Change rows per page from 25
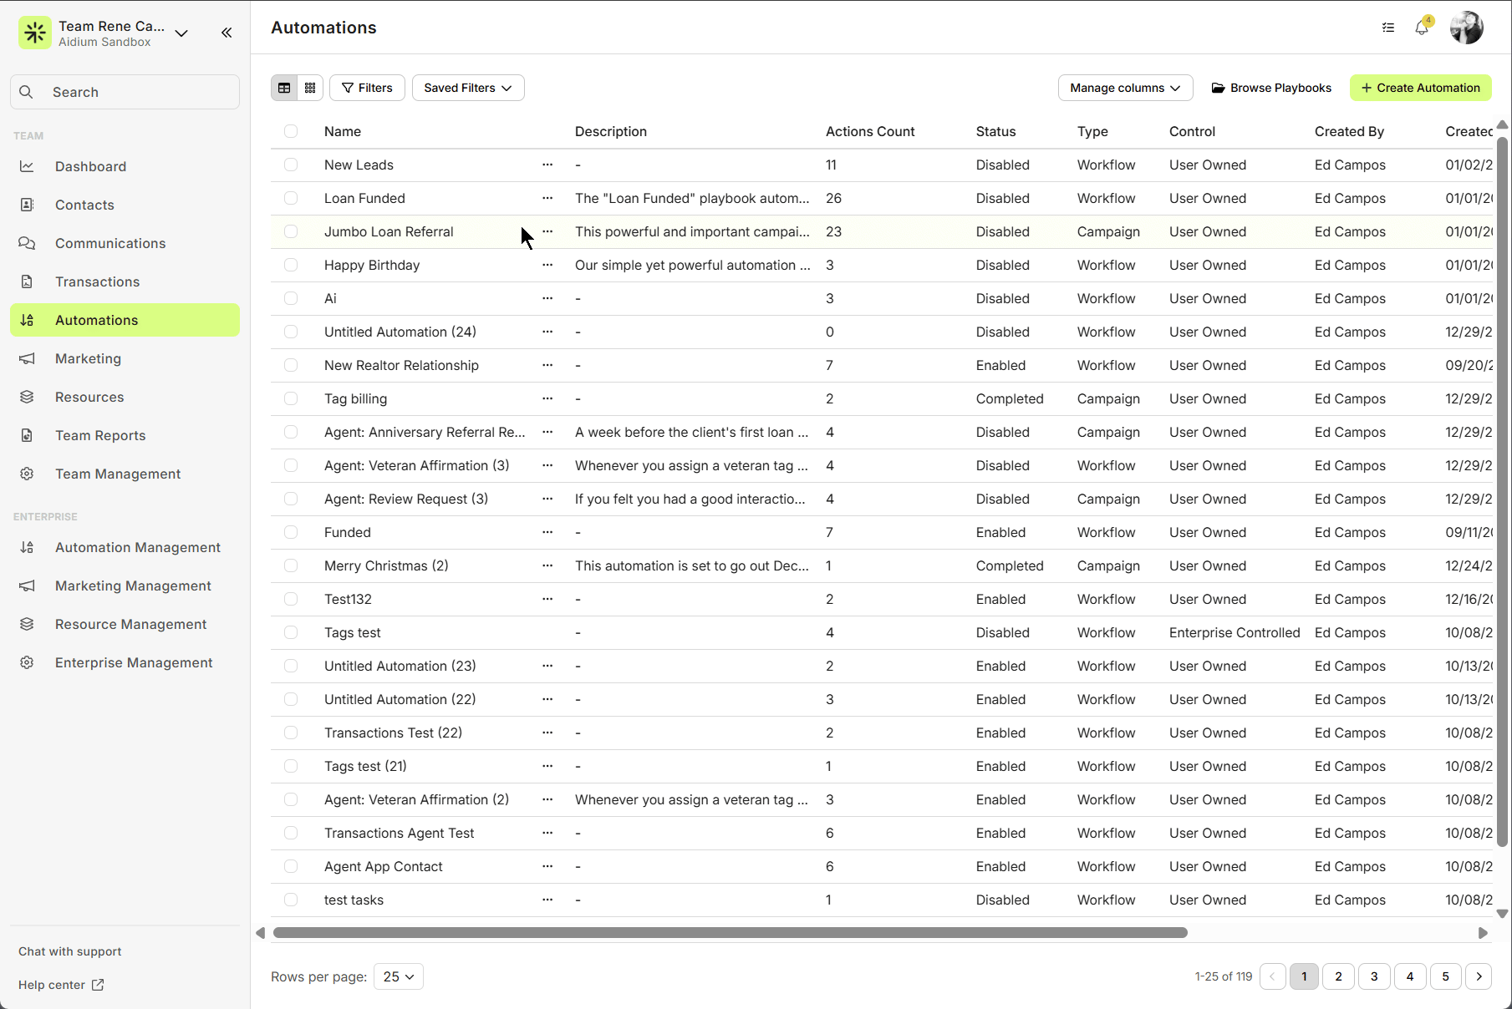 pyautogui.click(x=399, y=976)
